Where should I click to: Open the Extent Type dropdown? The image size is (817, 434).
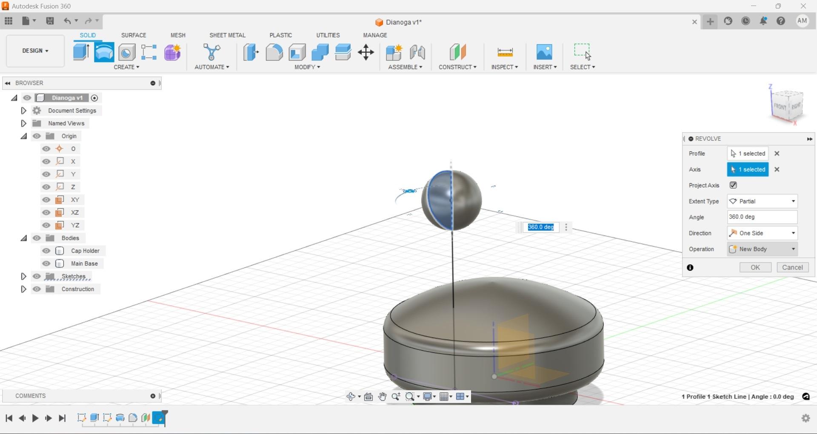[762, 201]
